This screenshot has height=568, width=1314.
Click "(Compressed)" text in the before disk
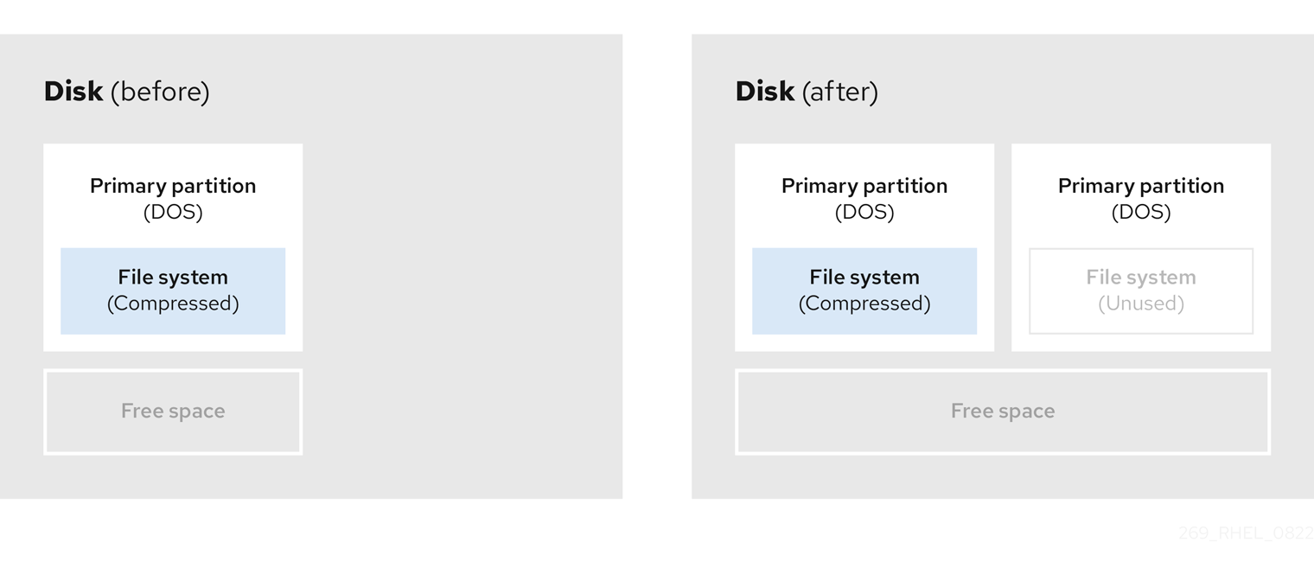tap(173, 303)
